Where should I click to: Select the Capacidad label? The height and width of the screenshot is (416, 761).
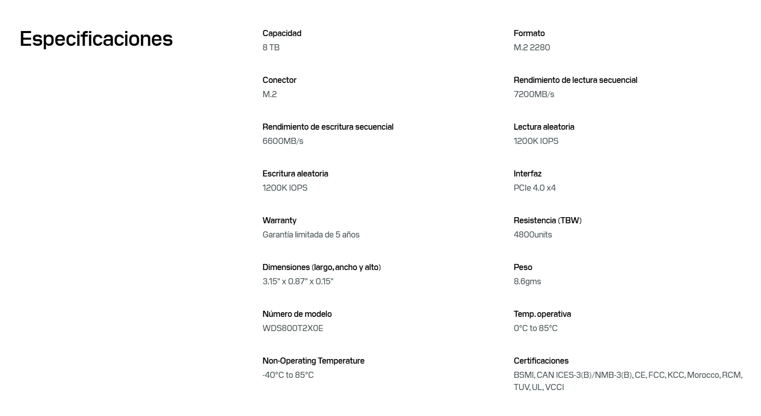pyautogui.click(x=282, y=34)
